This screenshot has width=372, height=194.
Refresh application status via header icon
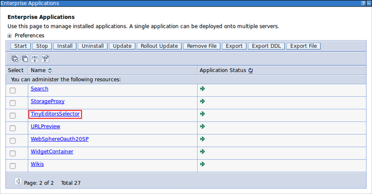click(250, 71)
